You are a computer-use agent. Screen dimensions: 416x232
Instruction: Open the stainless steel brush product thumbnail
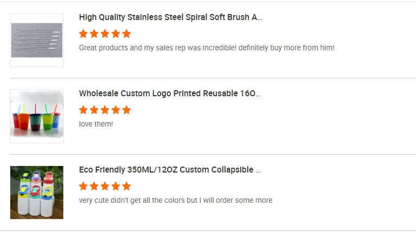pyautogui.click(x=37, y=40)
